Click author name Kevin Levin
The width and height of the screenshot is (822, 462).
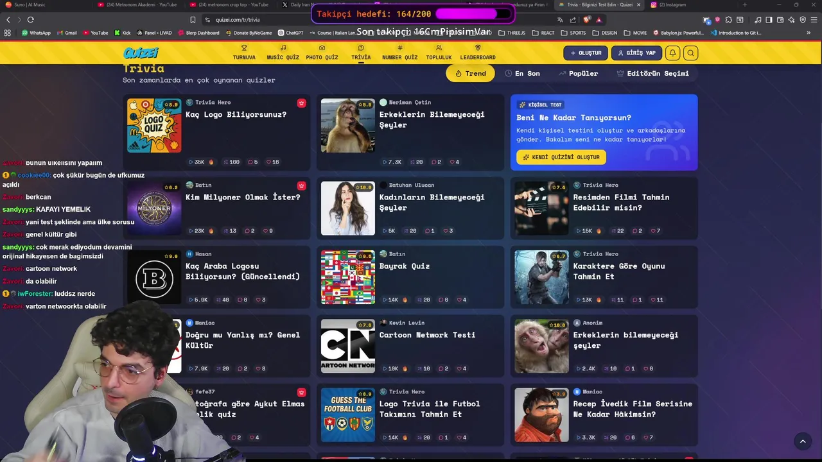pos(407,323)
